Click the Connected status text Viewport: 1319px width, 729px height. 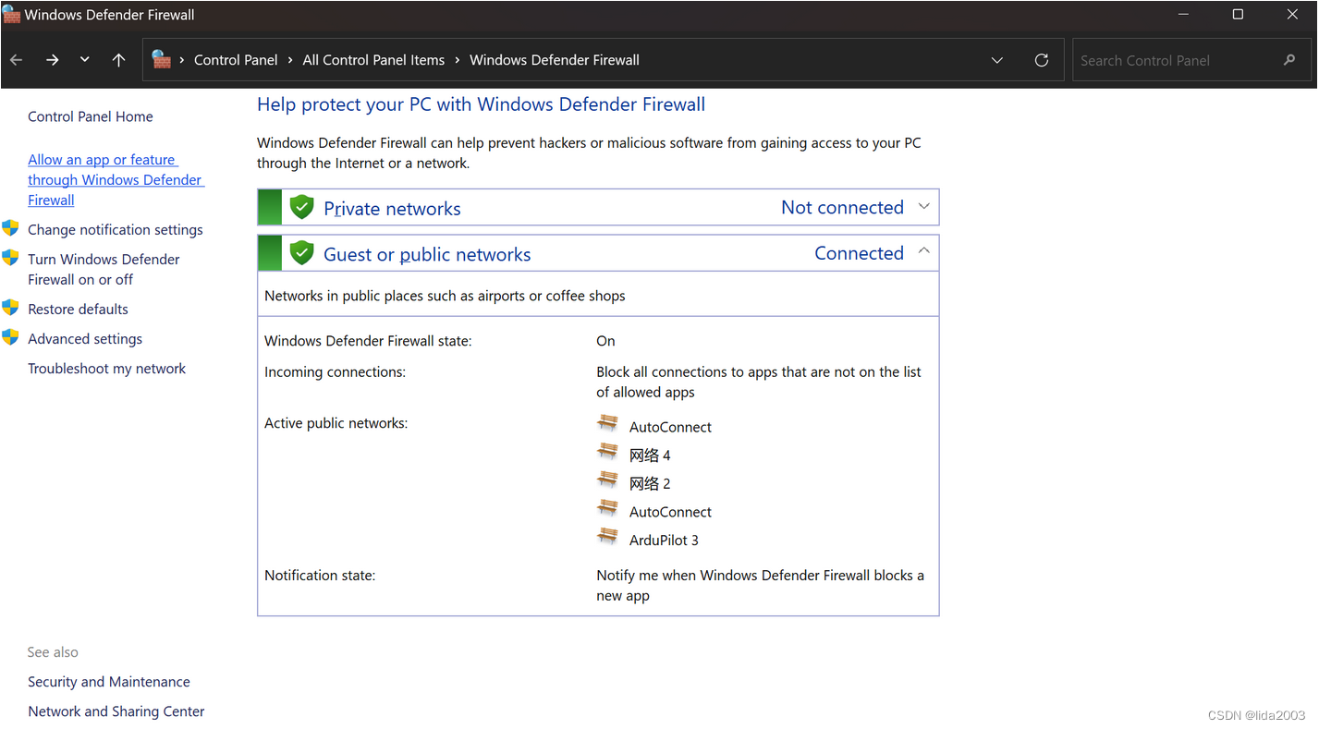pos(859,253)
